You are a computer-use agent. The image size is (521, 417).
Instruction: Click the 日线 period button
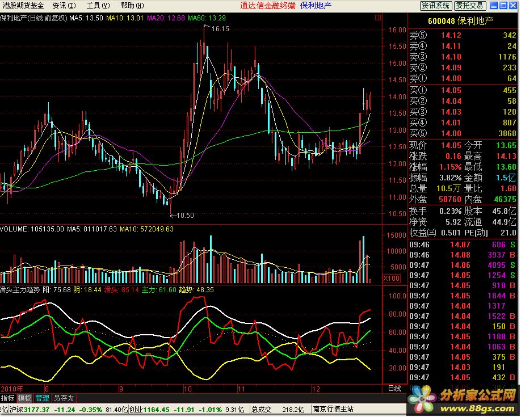(x=394, y=389)
